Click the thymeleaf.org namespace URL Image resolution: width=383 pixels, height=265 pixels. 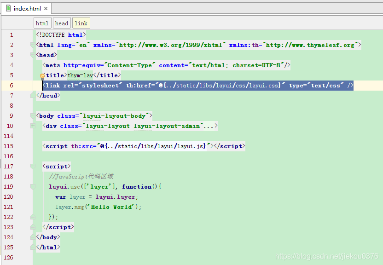(x=310, y=45)
